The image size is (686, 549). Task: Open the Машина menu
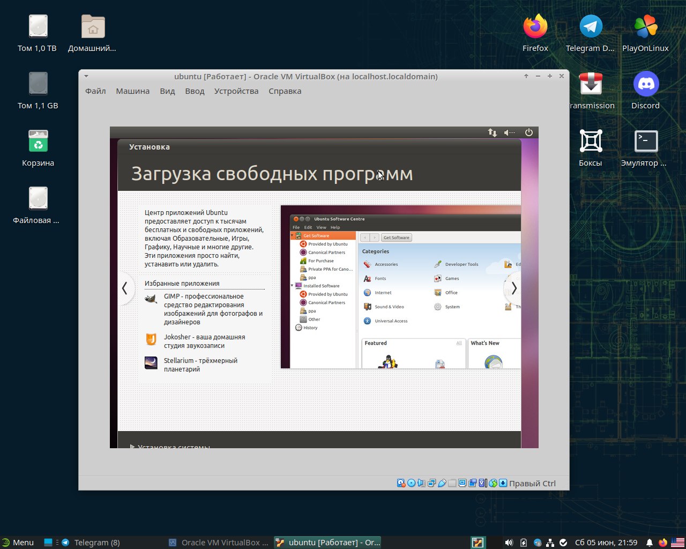click(x=133, y=91)
